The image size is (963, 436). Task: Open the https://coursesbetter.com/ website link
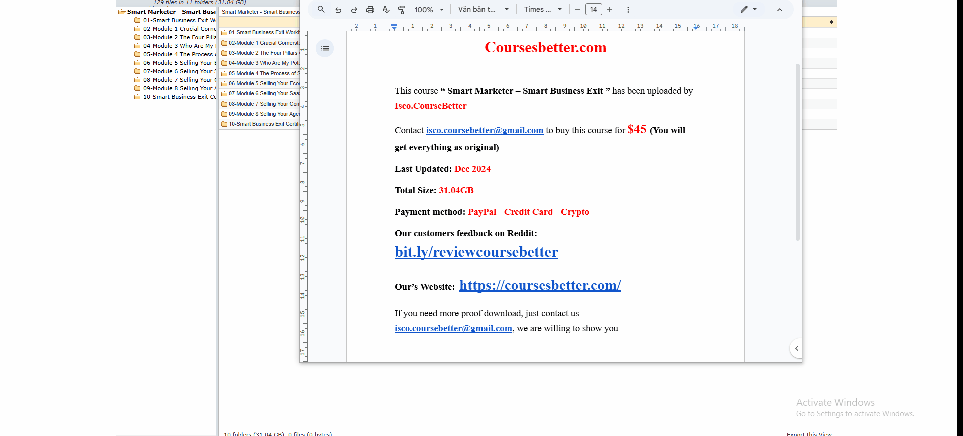coord(540,285)
